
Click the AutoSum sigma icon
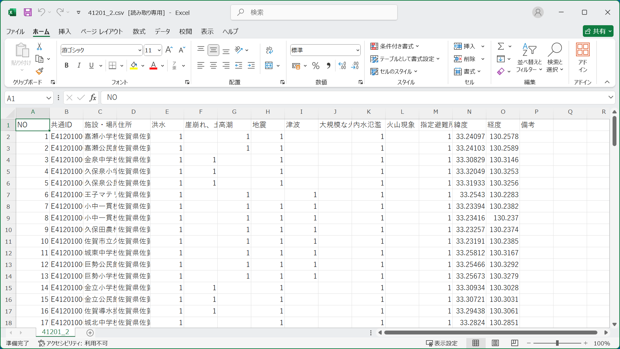click(501, 46)
